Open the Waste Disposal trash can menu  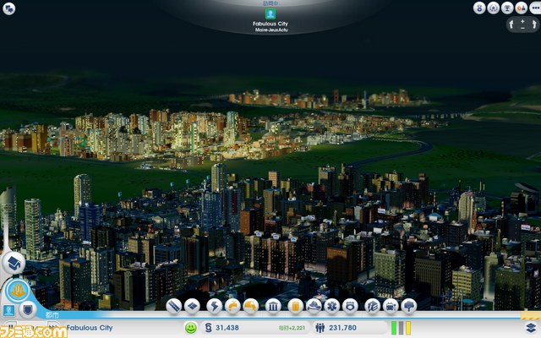[x=295, y=306]
